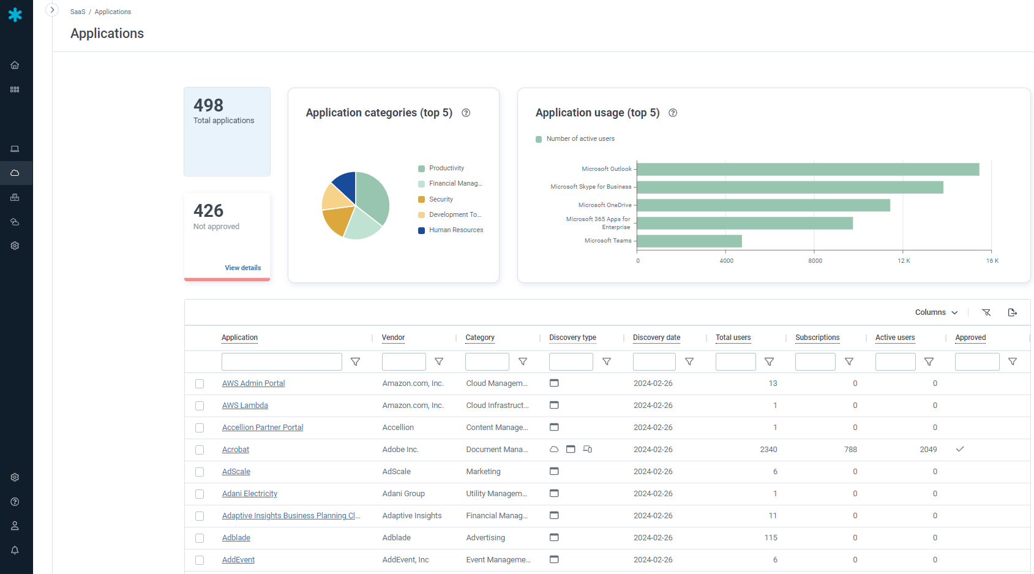Open the help question mark sidebar icon

(15, 502)
